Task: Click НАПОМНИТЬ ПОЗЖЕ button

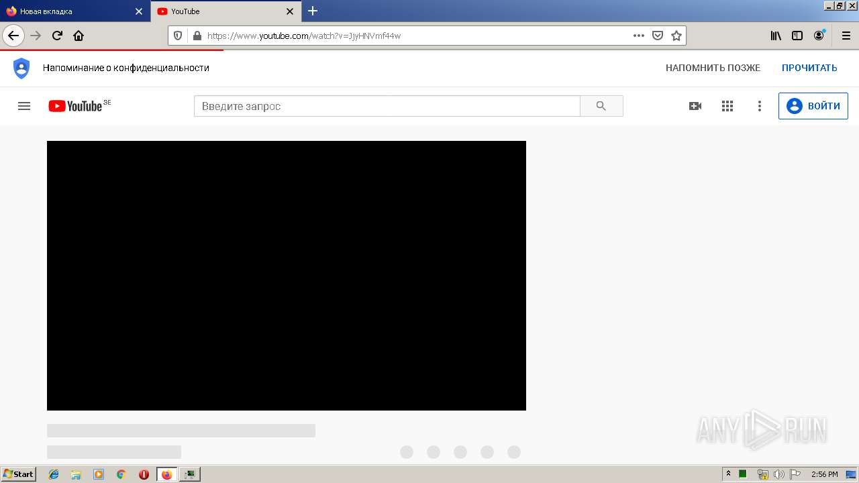Action: click(713, 68)
